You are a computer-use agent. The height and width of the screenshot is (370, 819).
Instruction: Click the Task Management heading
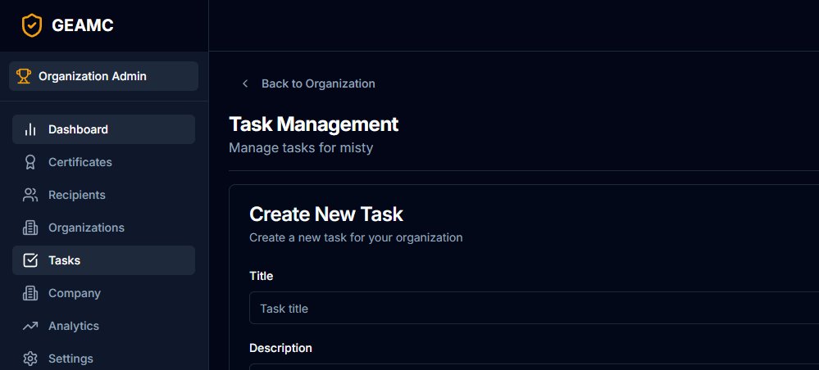[313, 124]
